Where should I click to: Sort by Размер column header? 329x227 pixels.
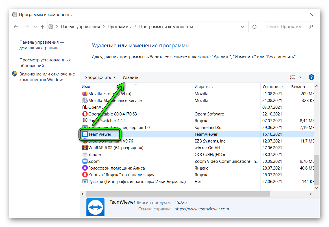pyautogui.click(x=301, y=87)
